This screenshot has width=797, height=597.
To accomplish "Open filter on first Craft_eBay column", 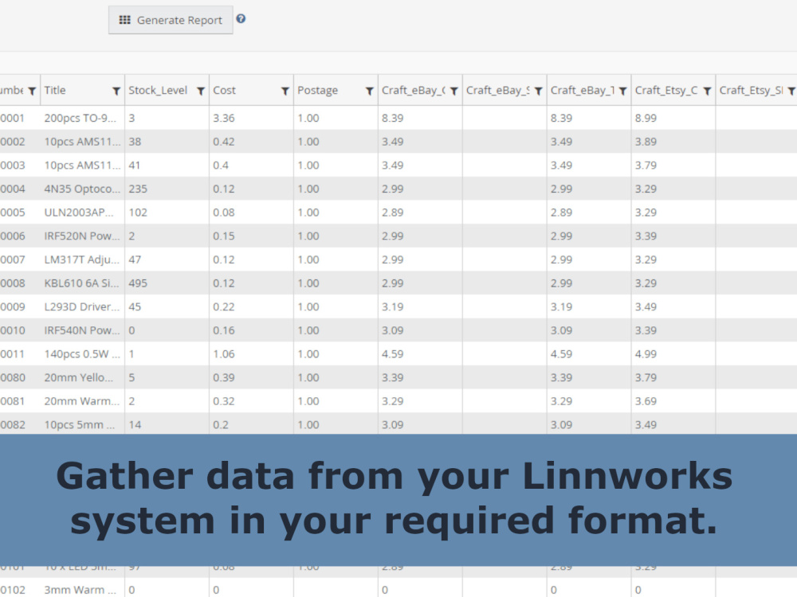I will tap(454, 91).
